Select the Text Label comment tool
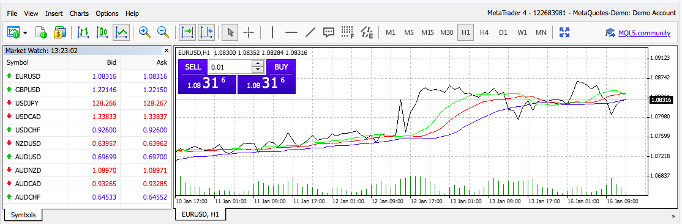 328,32
